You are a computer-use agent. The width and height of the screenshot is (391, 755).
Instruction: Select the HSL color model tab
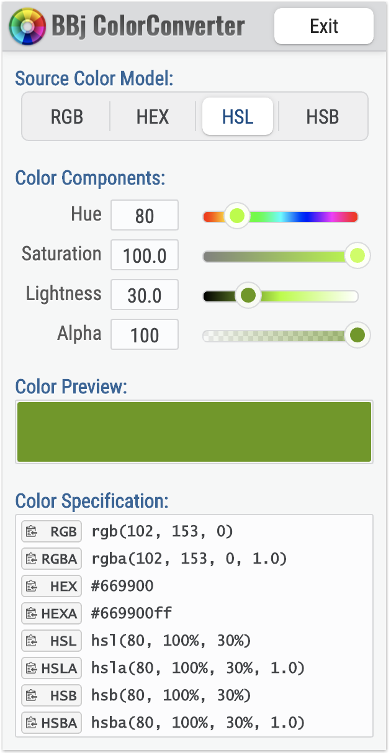(238, 116)
